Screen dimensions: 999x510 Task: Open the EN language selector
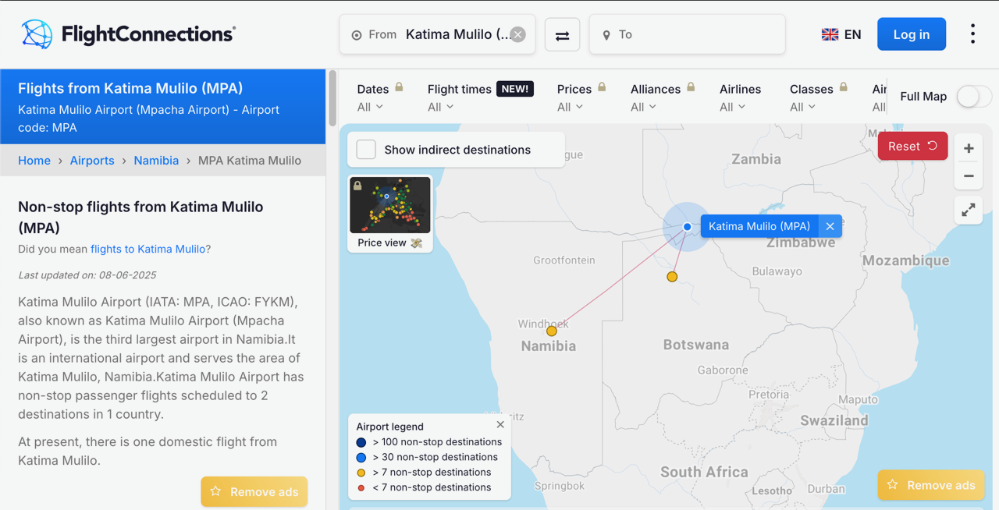tap(841, 34)
